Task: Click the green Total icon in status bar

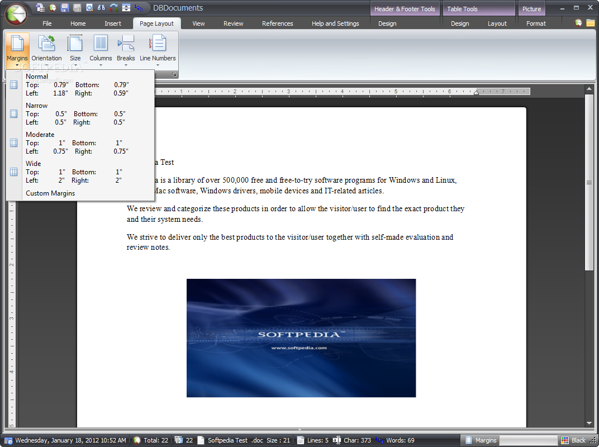Action: pyautogui.click(x=137, y=440)
